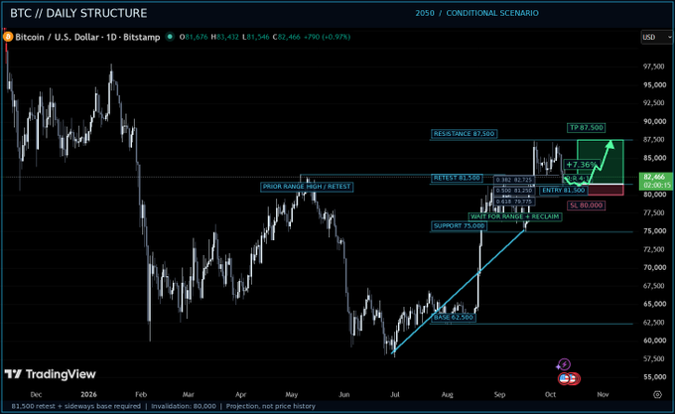The image size is (675, 414).
Task: Select the PRIOR RANGE HIGH / RETEST label
Action: pyautogui.click(x=307, y=187)
